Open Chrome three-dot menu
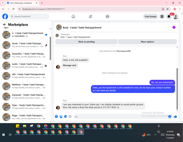Image resolution: width=183 pixels, height=142 pixels. coord(180,9)
